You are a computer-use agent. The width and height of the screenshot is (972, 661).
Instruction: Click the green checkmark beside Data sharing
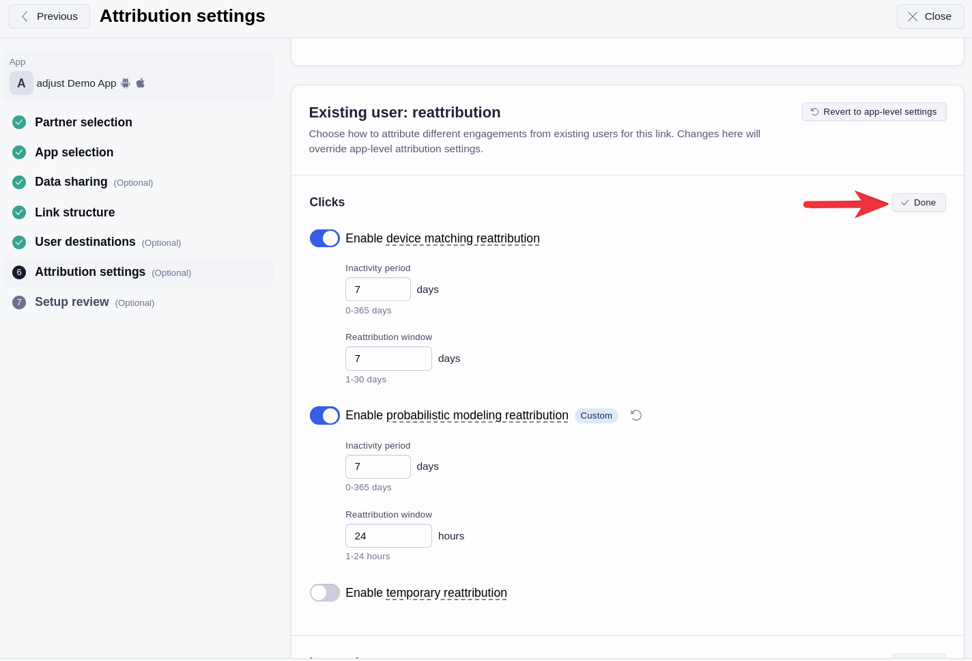tap(19, 182)
